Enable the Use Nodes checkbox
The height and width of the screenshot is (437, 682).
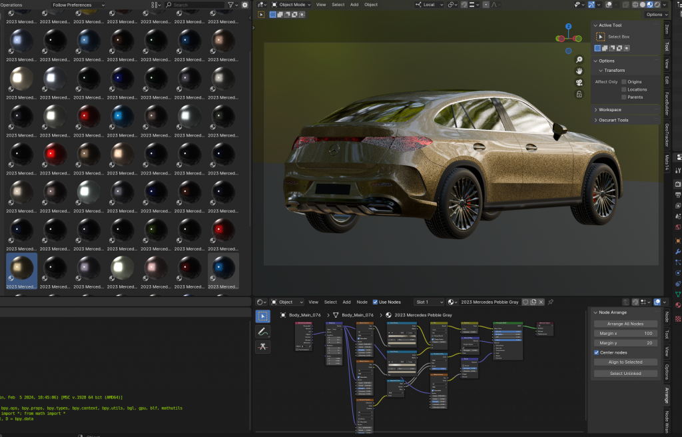click(375, 302)
